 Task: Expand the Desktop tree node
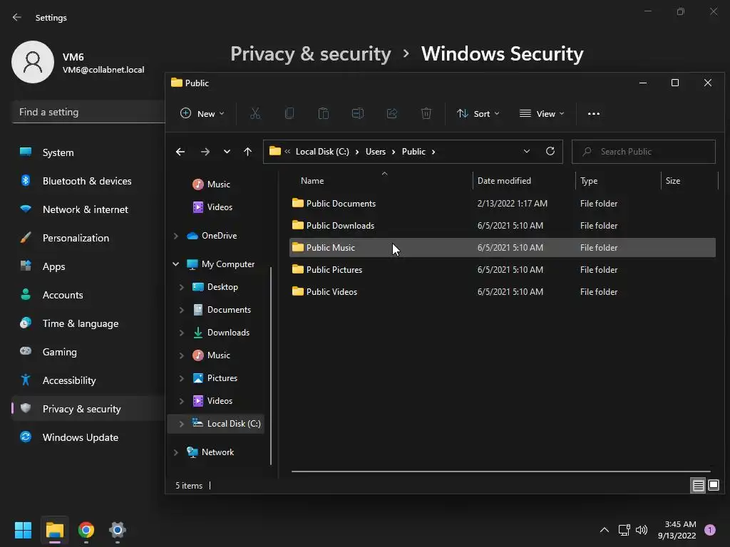coord(182,287)
